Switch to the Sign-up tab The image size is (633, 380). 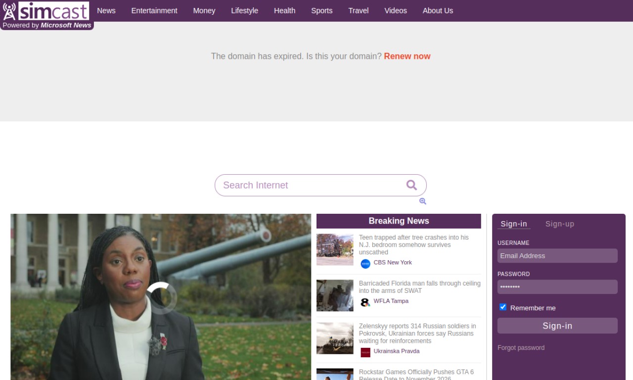[559, 224]
